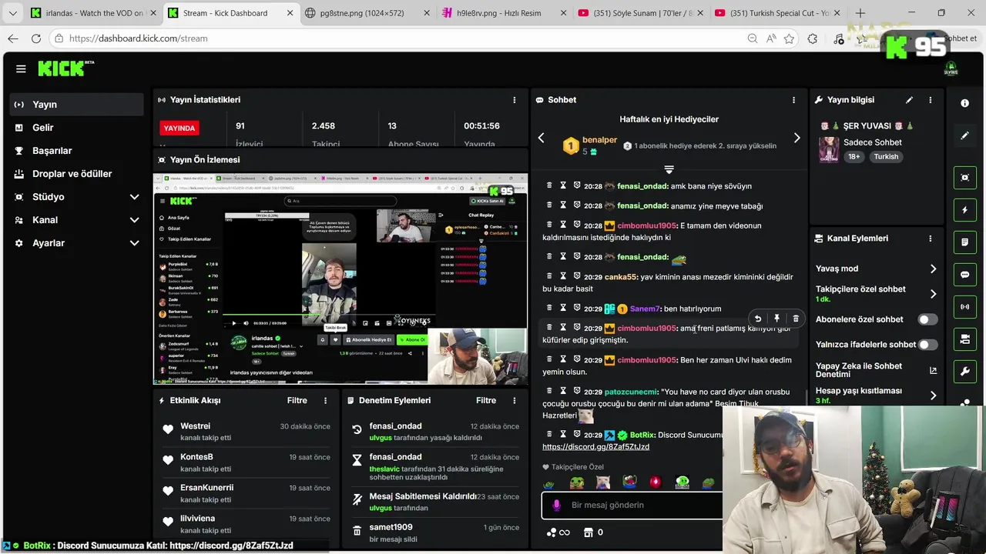Open the Westrei follow event
This screenshot has height=554, width=986.
(246, 432)
